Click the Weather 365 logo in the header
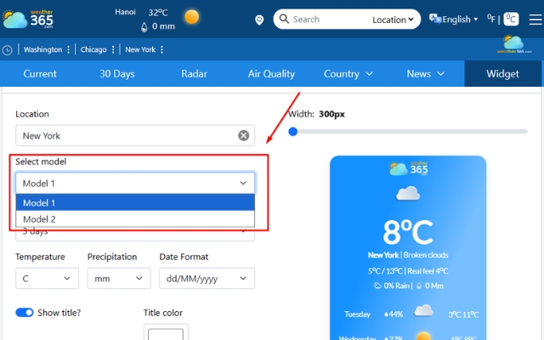544x340 pixels. point(28,19)
